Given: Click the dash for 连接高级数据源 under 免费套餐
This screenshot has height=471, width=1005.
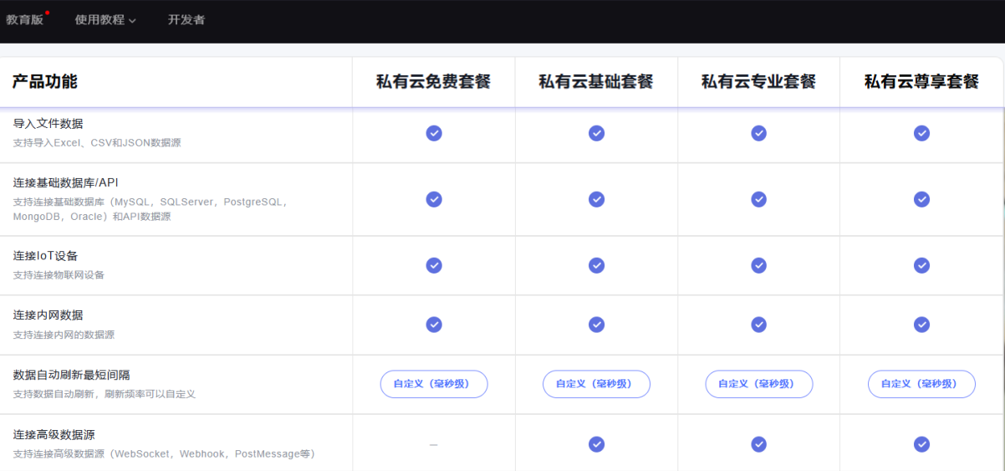Looking at the screenshot, I should [433, 445].
